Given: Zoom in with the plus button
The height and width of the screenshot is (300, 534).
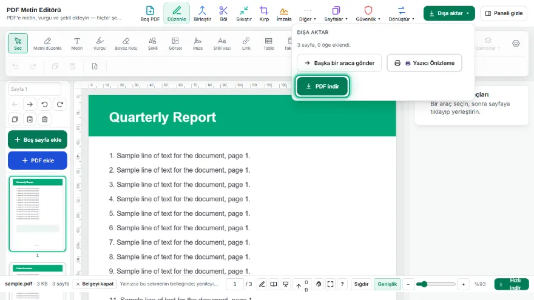Looking at the screenshot, I should pos(463,284).
